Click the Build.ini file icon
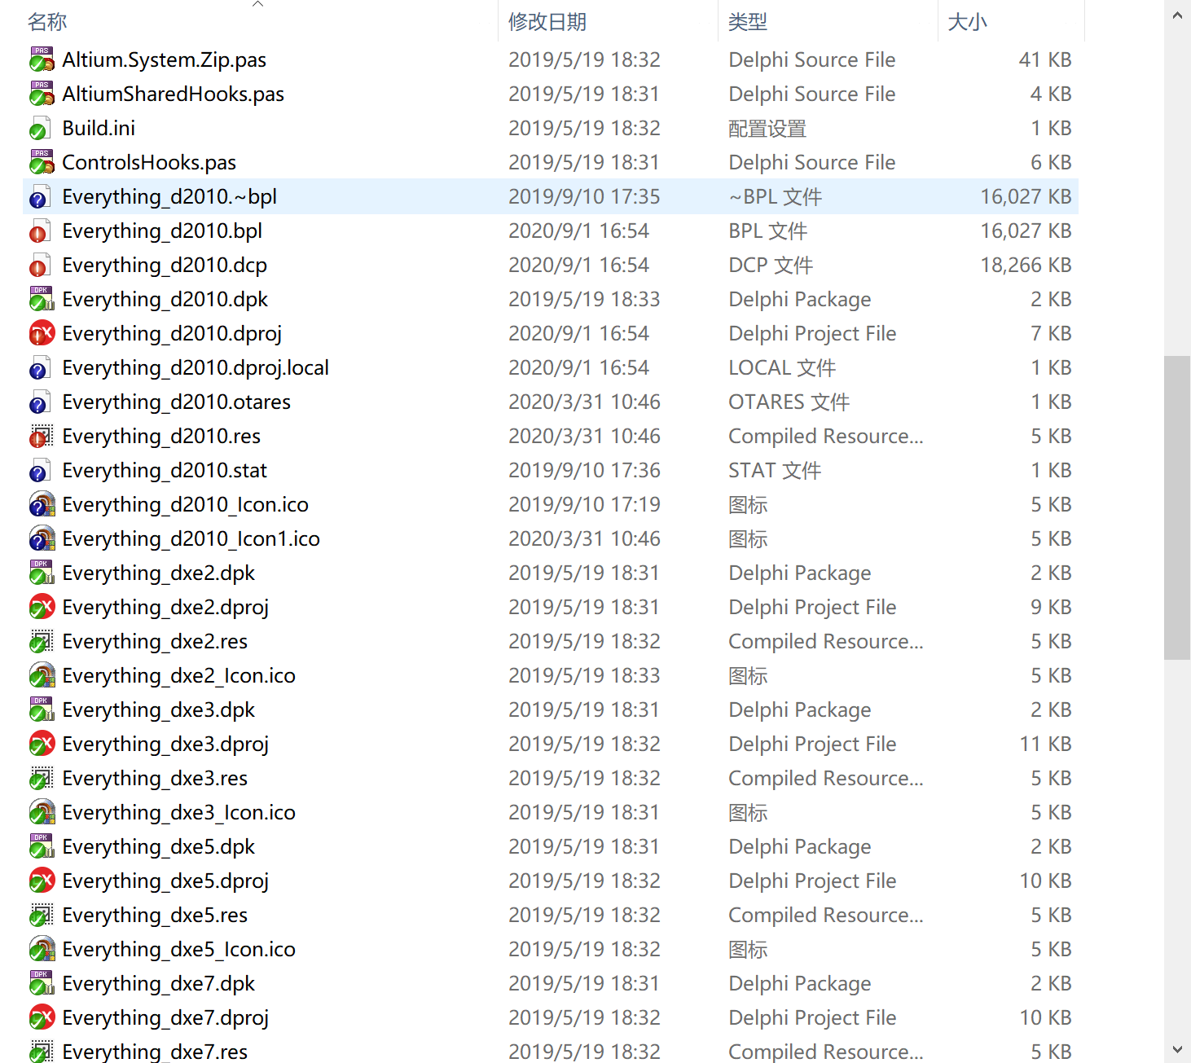 coord(39,128)
